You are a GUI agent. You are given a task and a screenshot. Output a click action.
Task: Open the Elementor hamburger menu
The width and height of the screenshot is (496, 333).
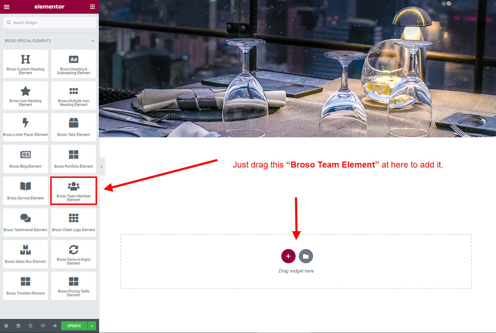pos(6,7)
